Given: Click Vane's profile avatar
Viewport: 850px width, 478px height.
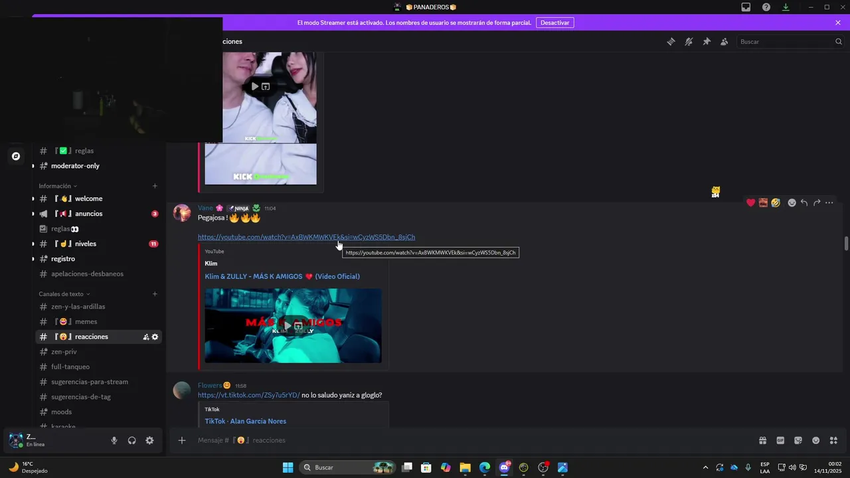Looking at the screenshot, I should [x=182, y=213].
